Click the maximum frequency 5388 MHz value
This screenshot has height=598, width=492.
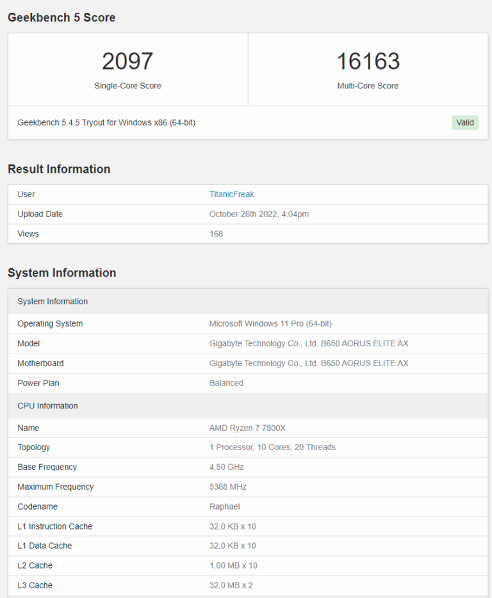coord(228,487)
